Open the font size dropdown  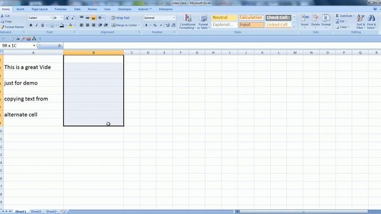(61, 18)
